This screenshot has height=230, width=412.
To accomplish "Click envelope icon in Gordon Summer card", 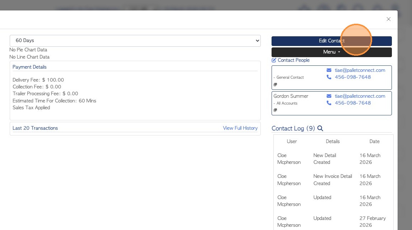I will point(329,96).
